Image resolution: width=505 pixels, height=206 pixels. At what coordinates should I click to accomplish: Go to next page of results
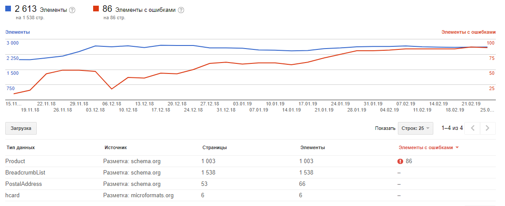(488, 128)
